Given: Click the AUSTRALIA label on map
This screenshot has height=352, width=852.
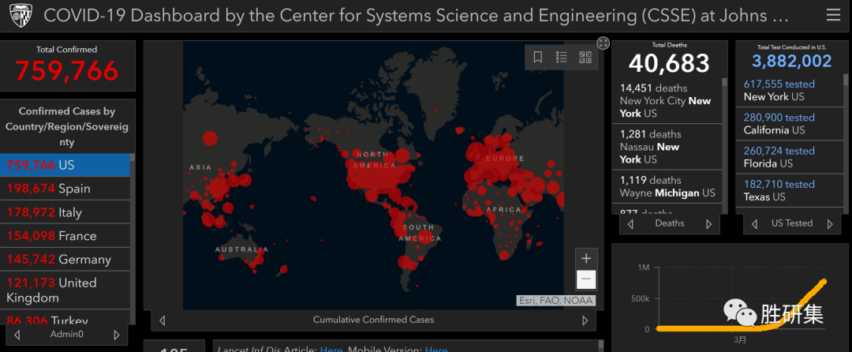Looking at the screenshot, I should pyautogui.click(x=242, y=250).
